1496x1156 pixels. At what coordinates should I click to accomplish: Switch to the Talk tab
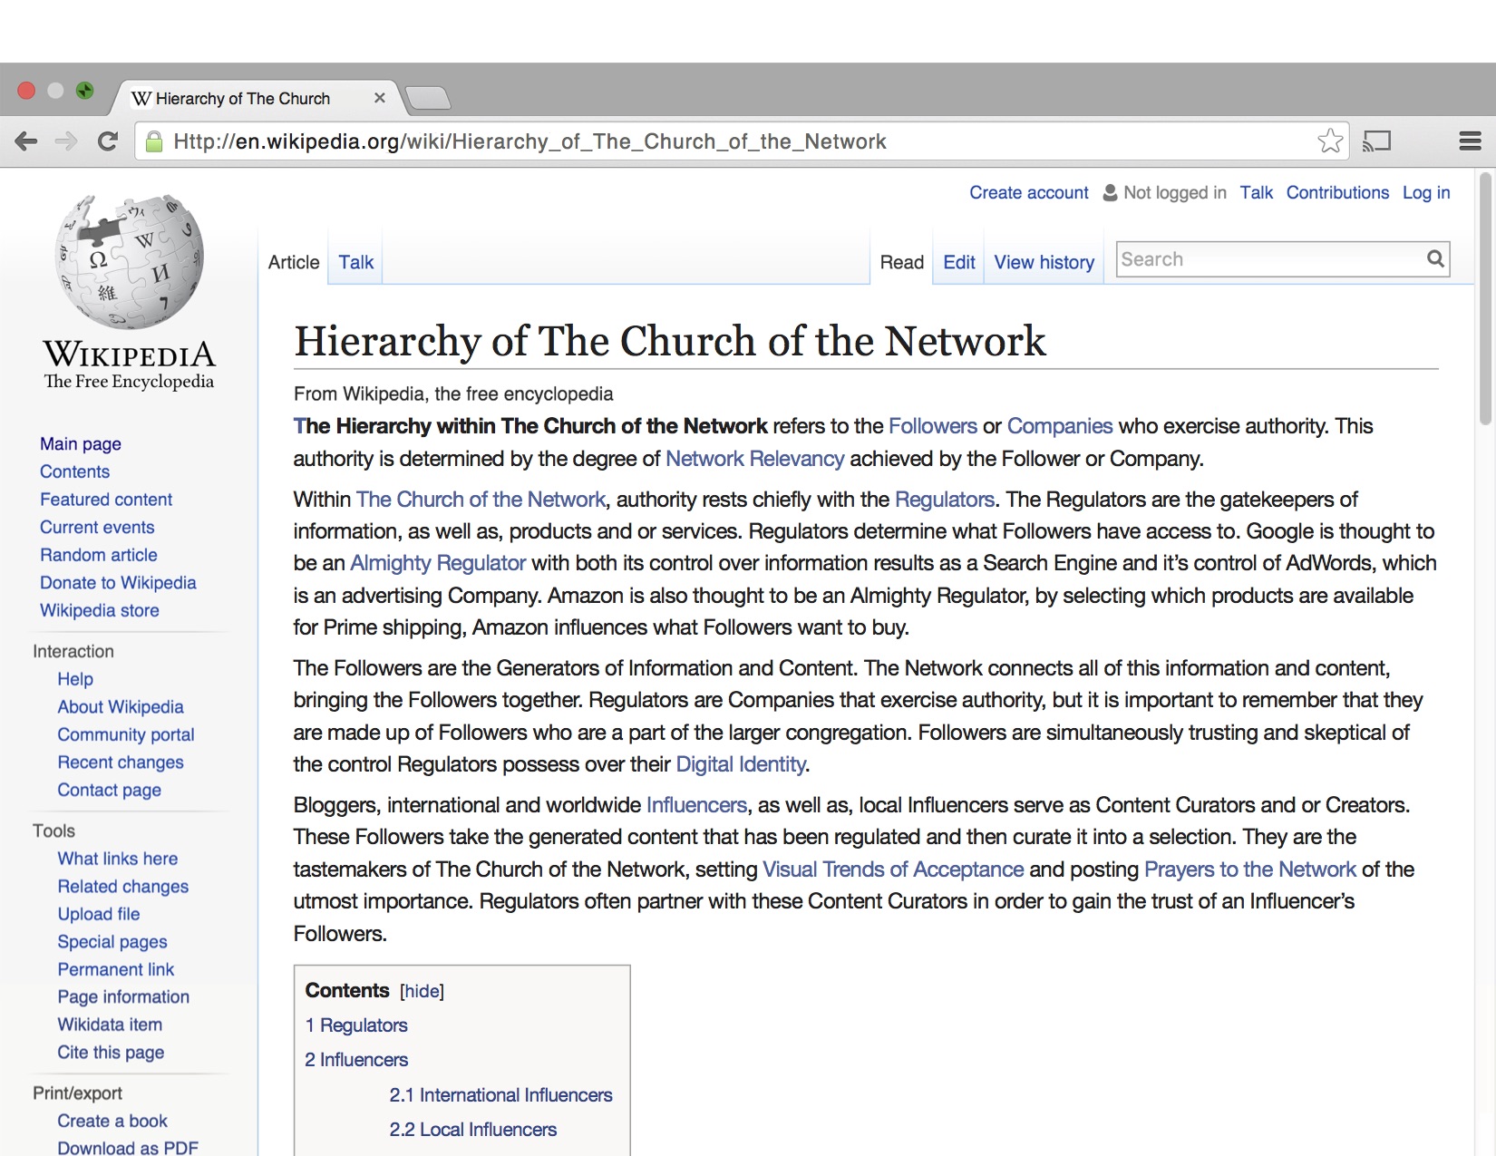[x=356, y=262]
